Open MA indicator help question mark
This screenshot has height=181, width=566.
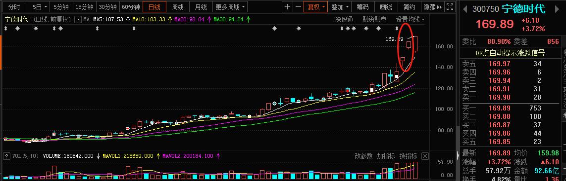(78, 19)
